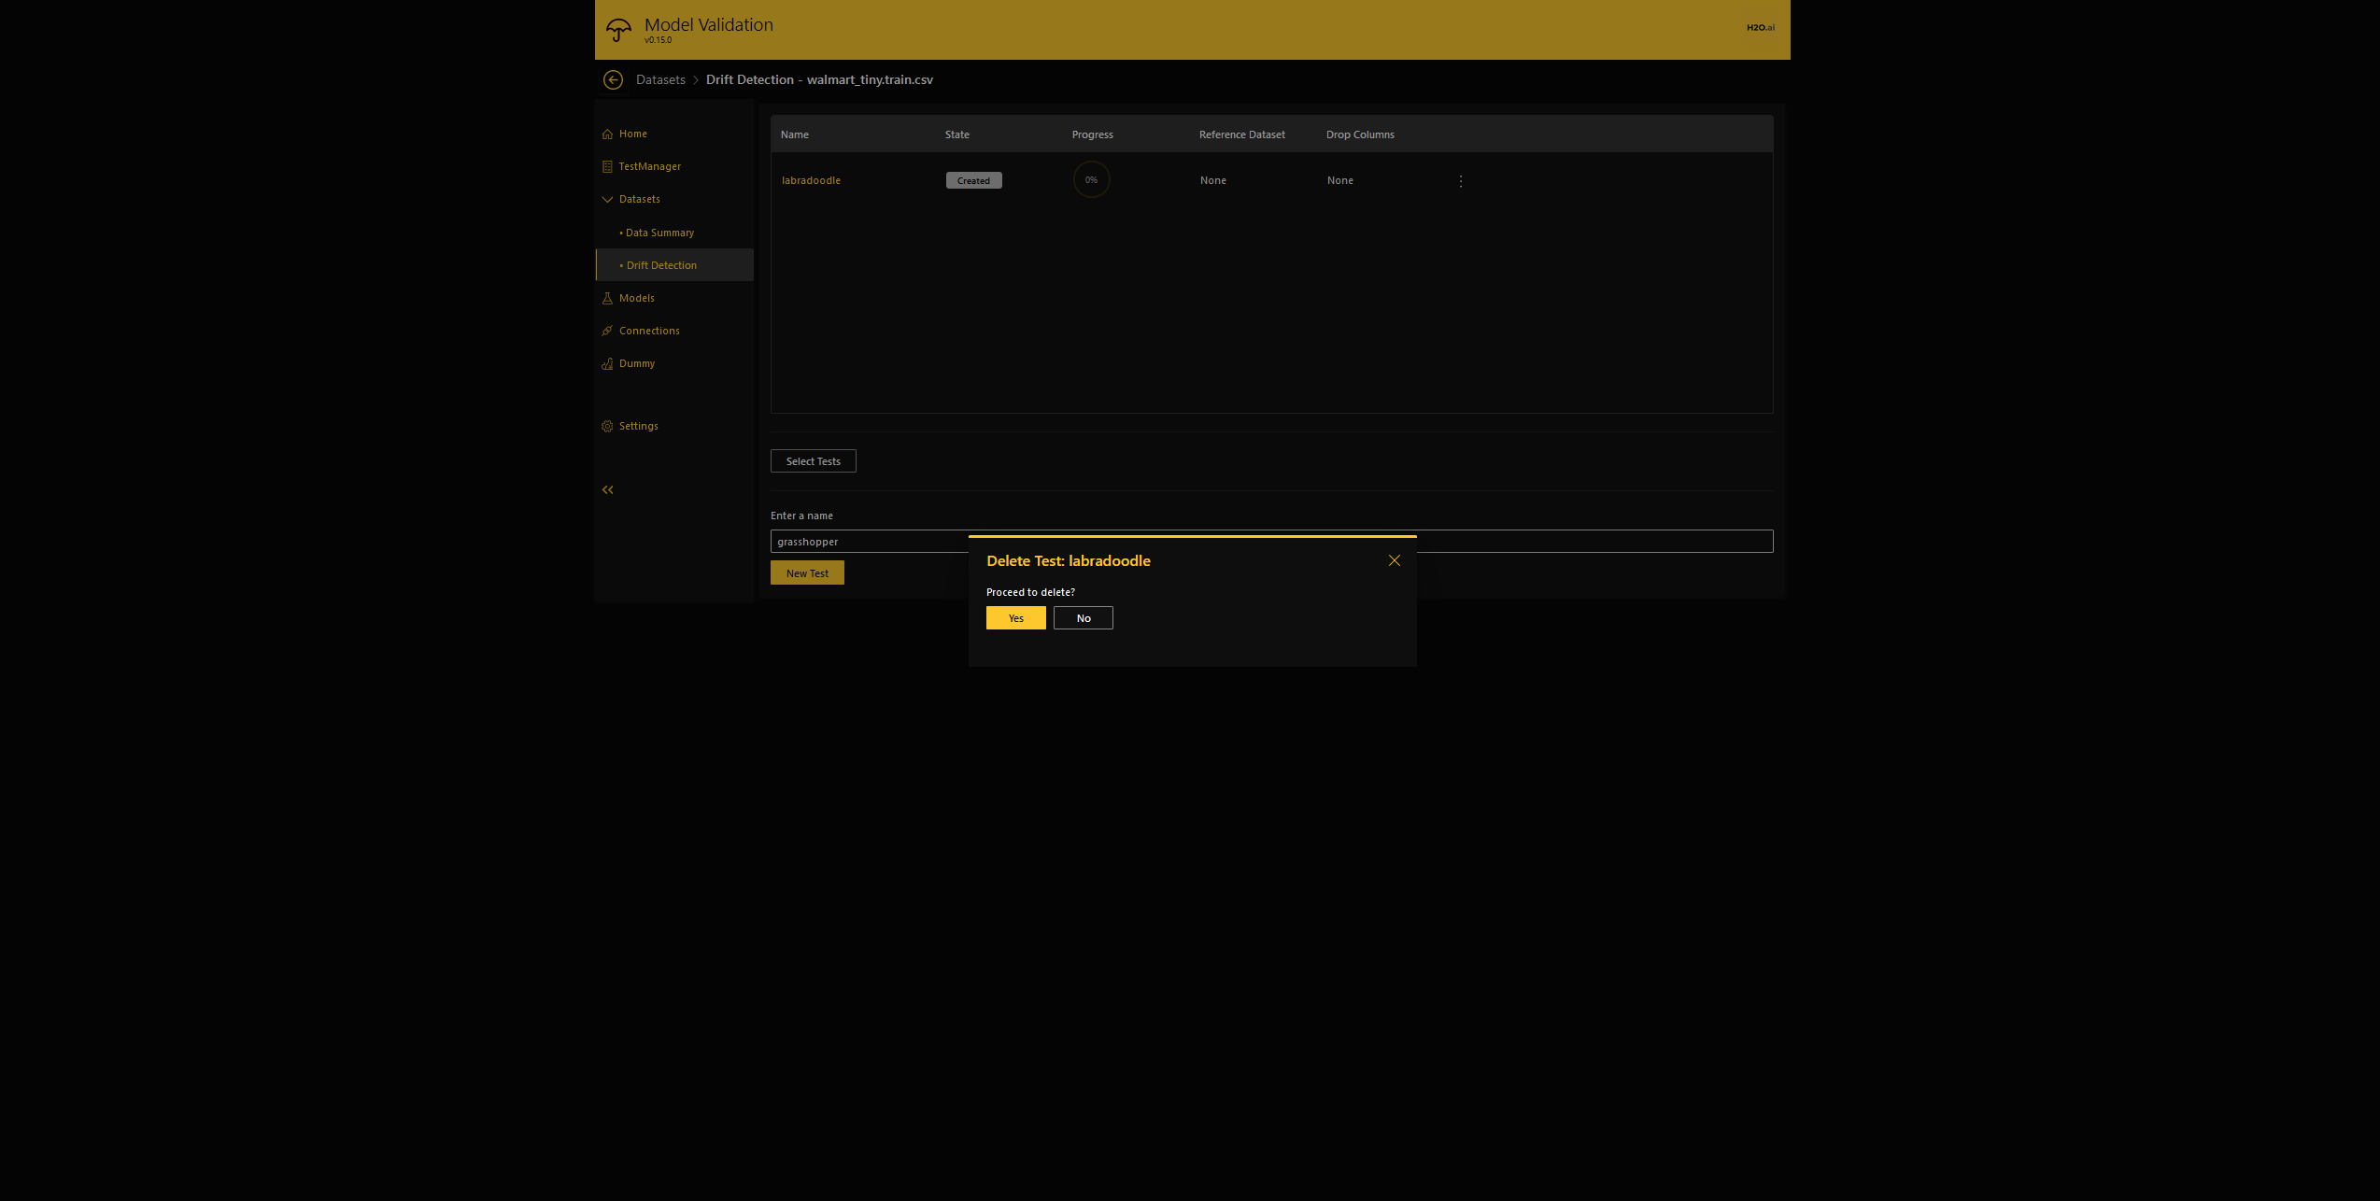Open Connections in the sidebar
Image resolution: width=2380 pixels, height=1201 pixels.
coord(648,331)
